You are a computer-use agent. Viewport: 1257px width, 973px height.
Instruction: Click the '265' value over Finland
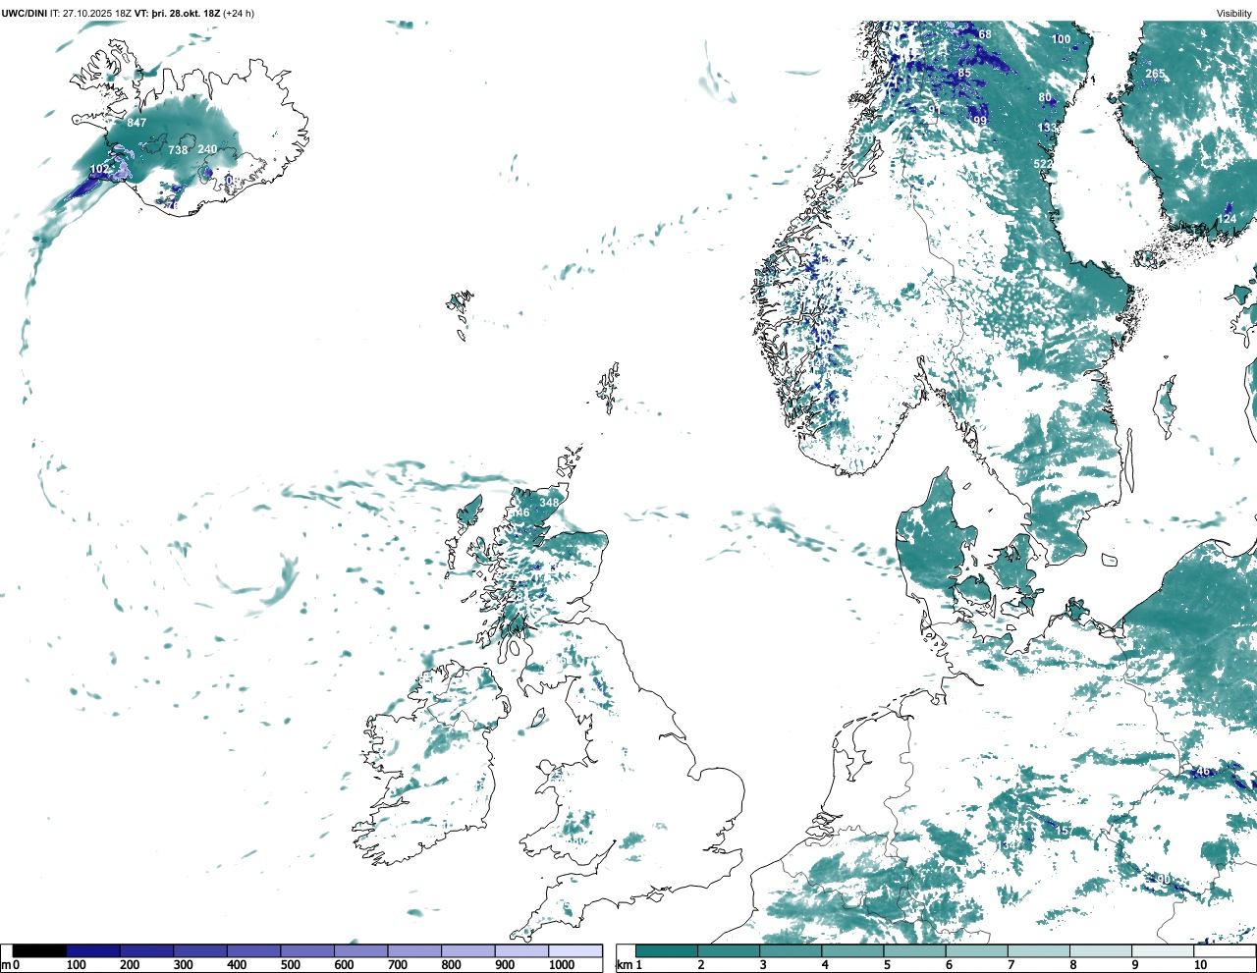(1155, 74)
